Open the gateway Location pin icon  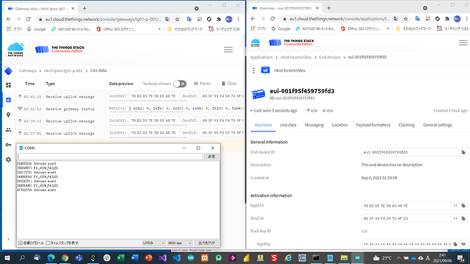tap(8, 115)
